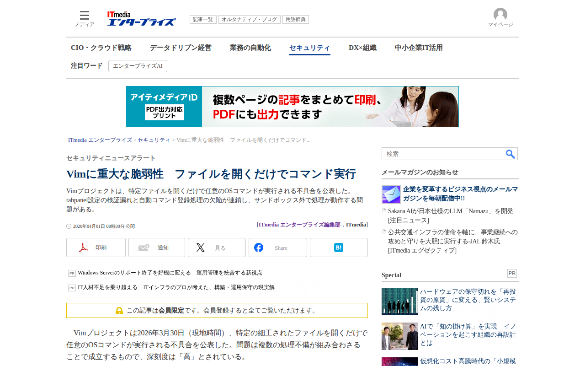Click the セキュリティ breadcrumb link
The height and width of the screenshot is (366, 585).
pos(154,140)
